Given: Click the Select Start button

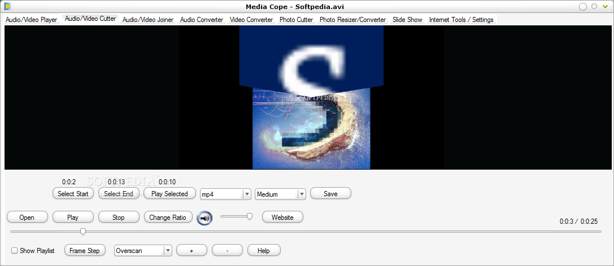Looking at the screenshot, I should pos(73,194).
